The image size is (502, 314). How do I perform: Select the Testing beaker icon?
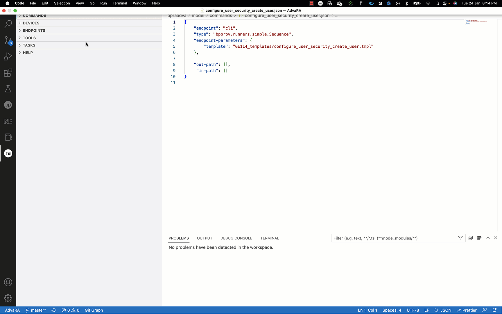click(8, 89)
